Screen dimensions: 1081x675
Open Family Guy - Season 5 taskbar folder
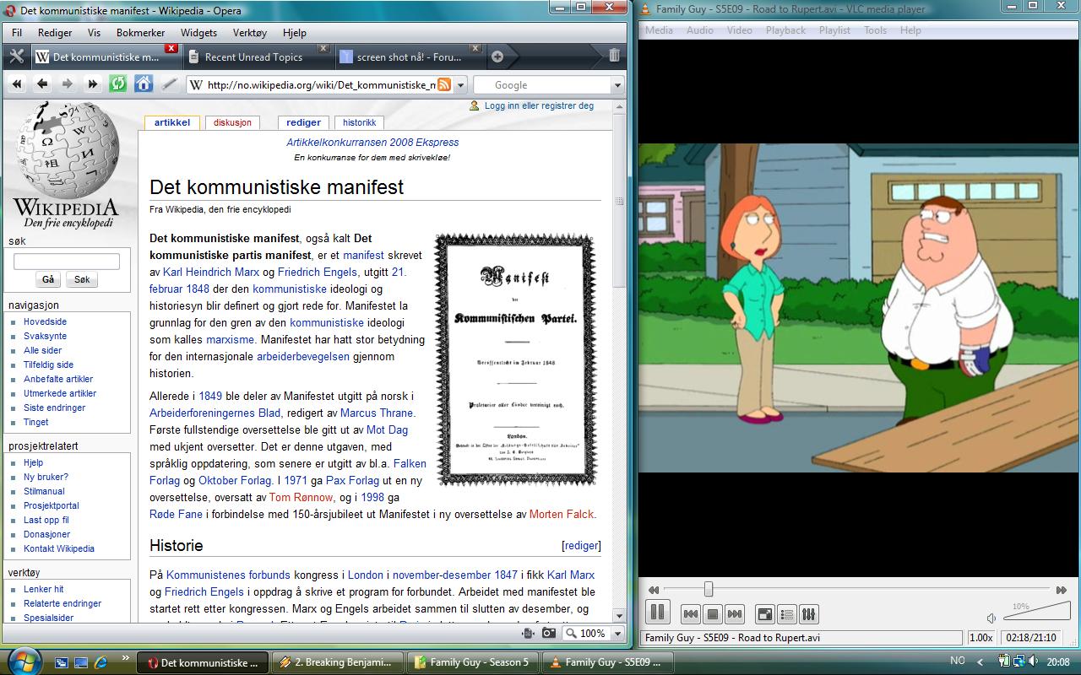(x=474, y=662)
